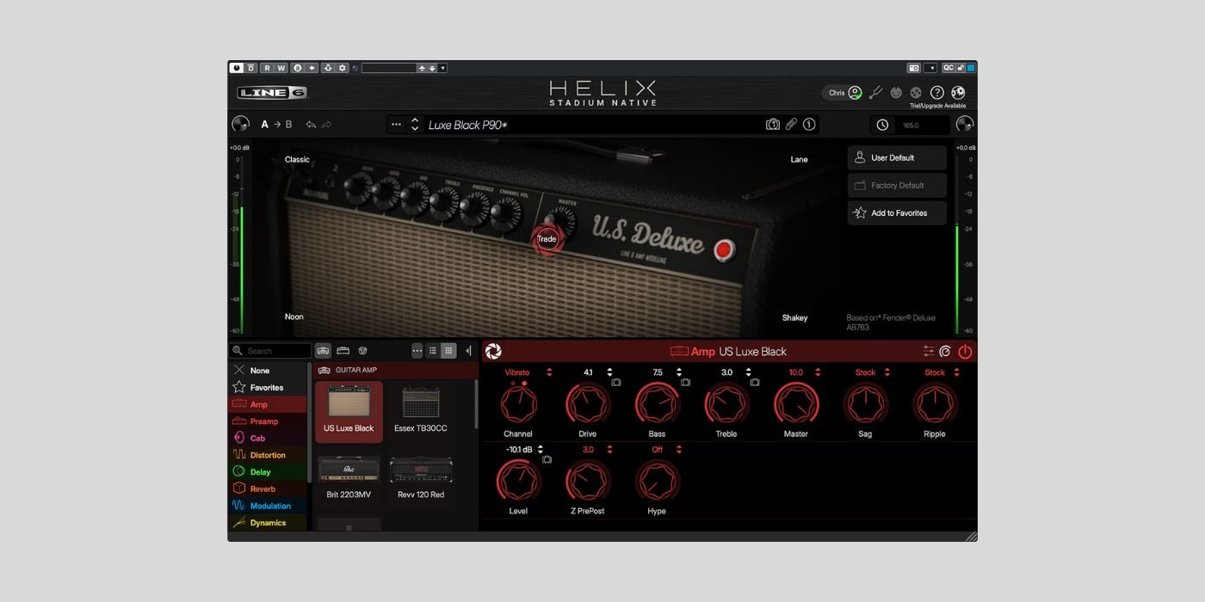Click the undo arrow icon
1205x602 pixels.
(x=311, y=125)
